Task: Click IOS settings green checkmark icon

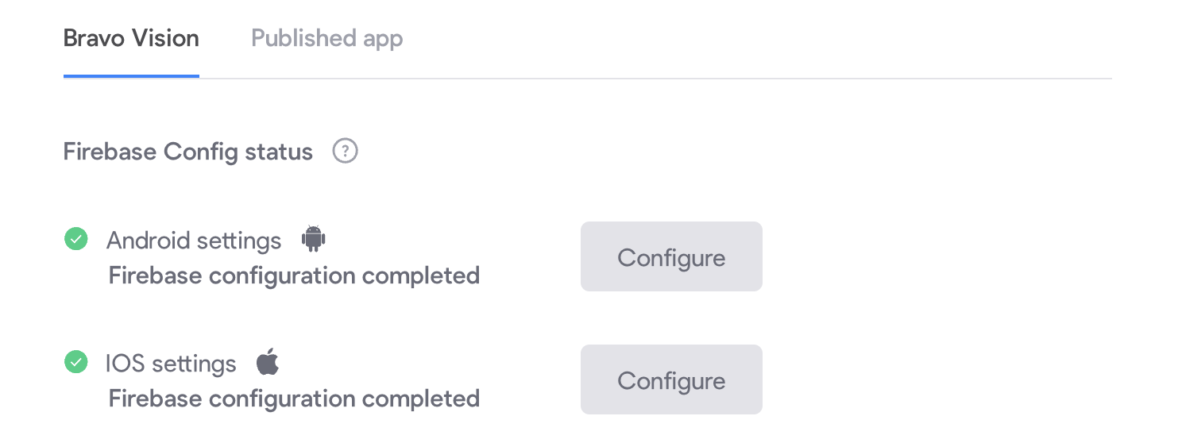Action: (x=75, y=362)
